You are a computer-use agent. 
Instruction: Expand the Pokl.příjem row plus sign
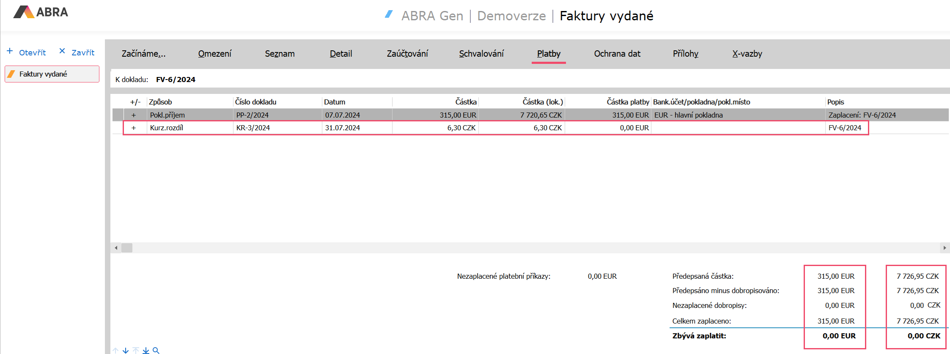134,115
